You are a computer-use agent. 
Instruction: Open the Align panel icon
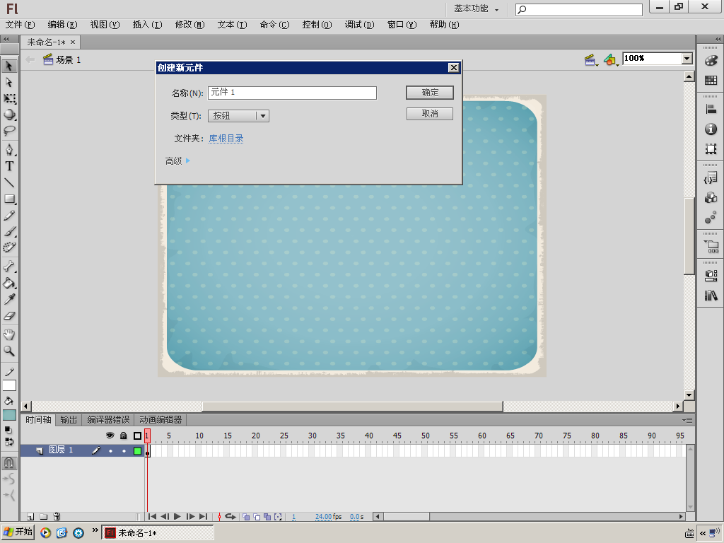(711, 109)
